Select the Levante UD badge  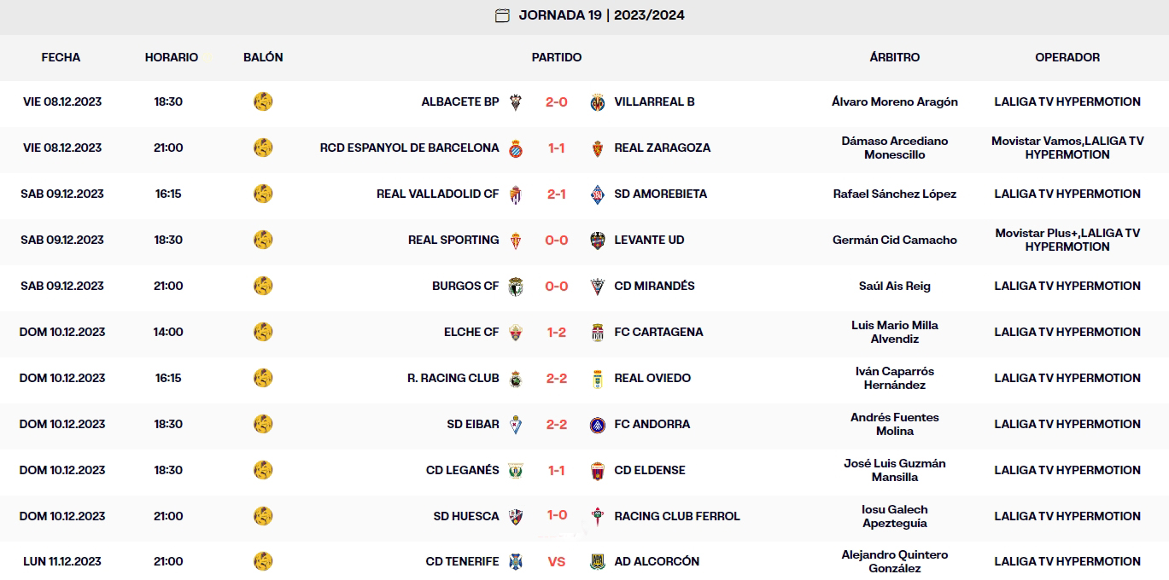[x=599, y=240]
